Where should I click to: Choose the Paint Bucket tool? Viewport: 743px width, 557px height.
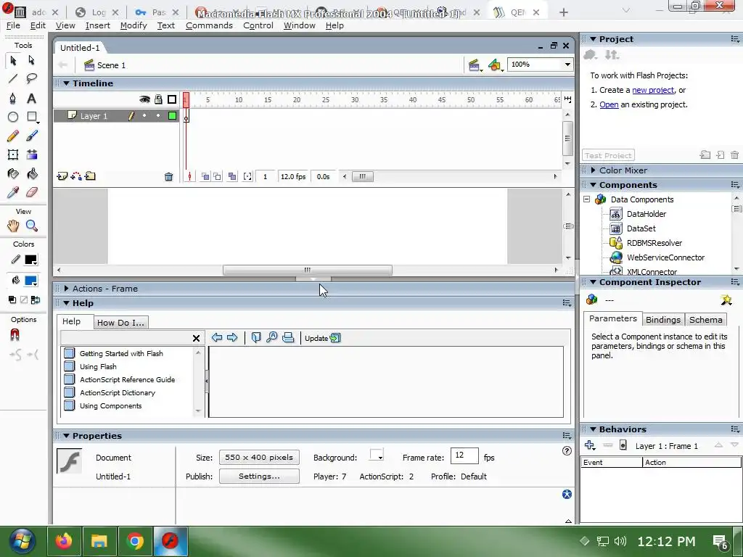click(x=32, y=173)
